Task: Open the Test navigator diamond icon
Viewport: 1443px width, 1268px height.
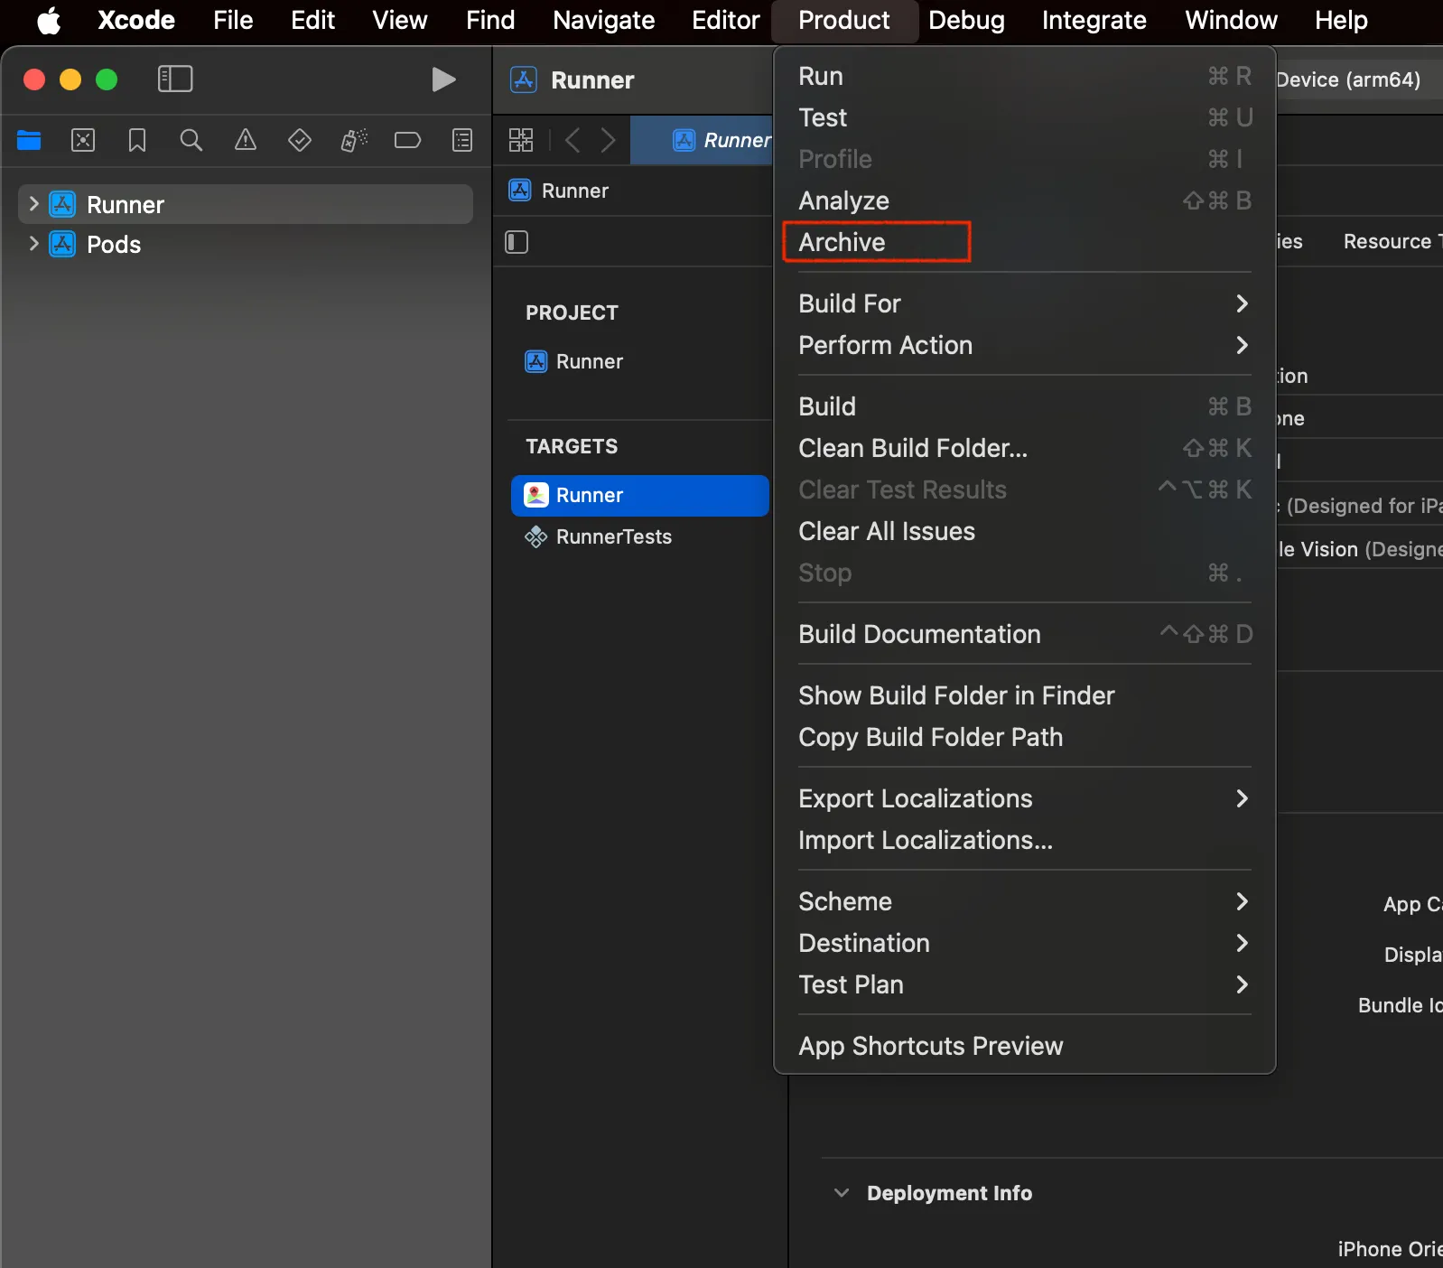Action: [300, 140]
